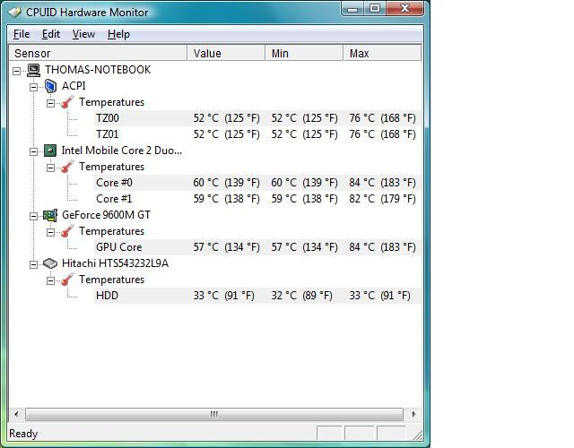Maximize the Hardware Monitor window

click(374, 9)
